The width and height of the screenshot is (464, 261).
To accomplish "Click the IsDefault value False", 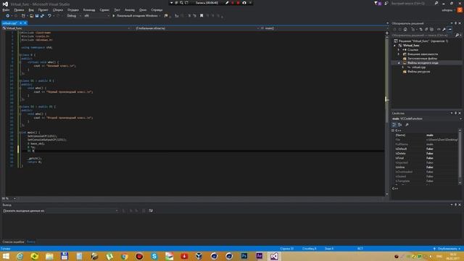I will click(430, 149).
